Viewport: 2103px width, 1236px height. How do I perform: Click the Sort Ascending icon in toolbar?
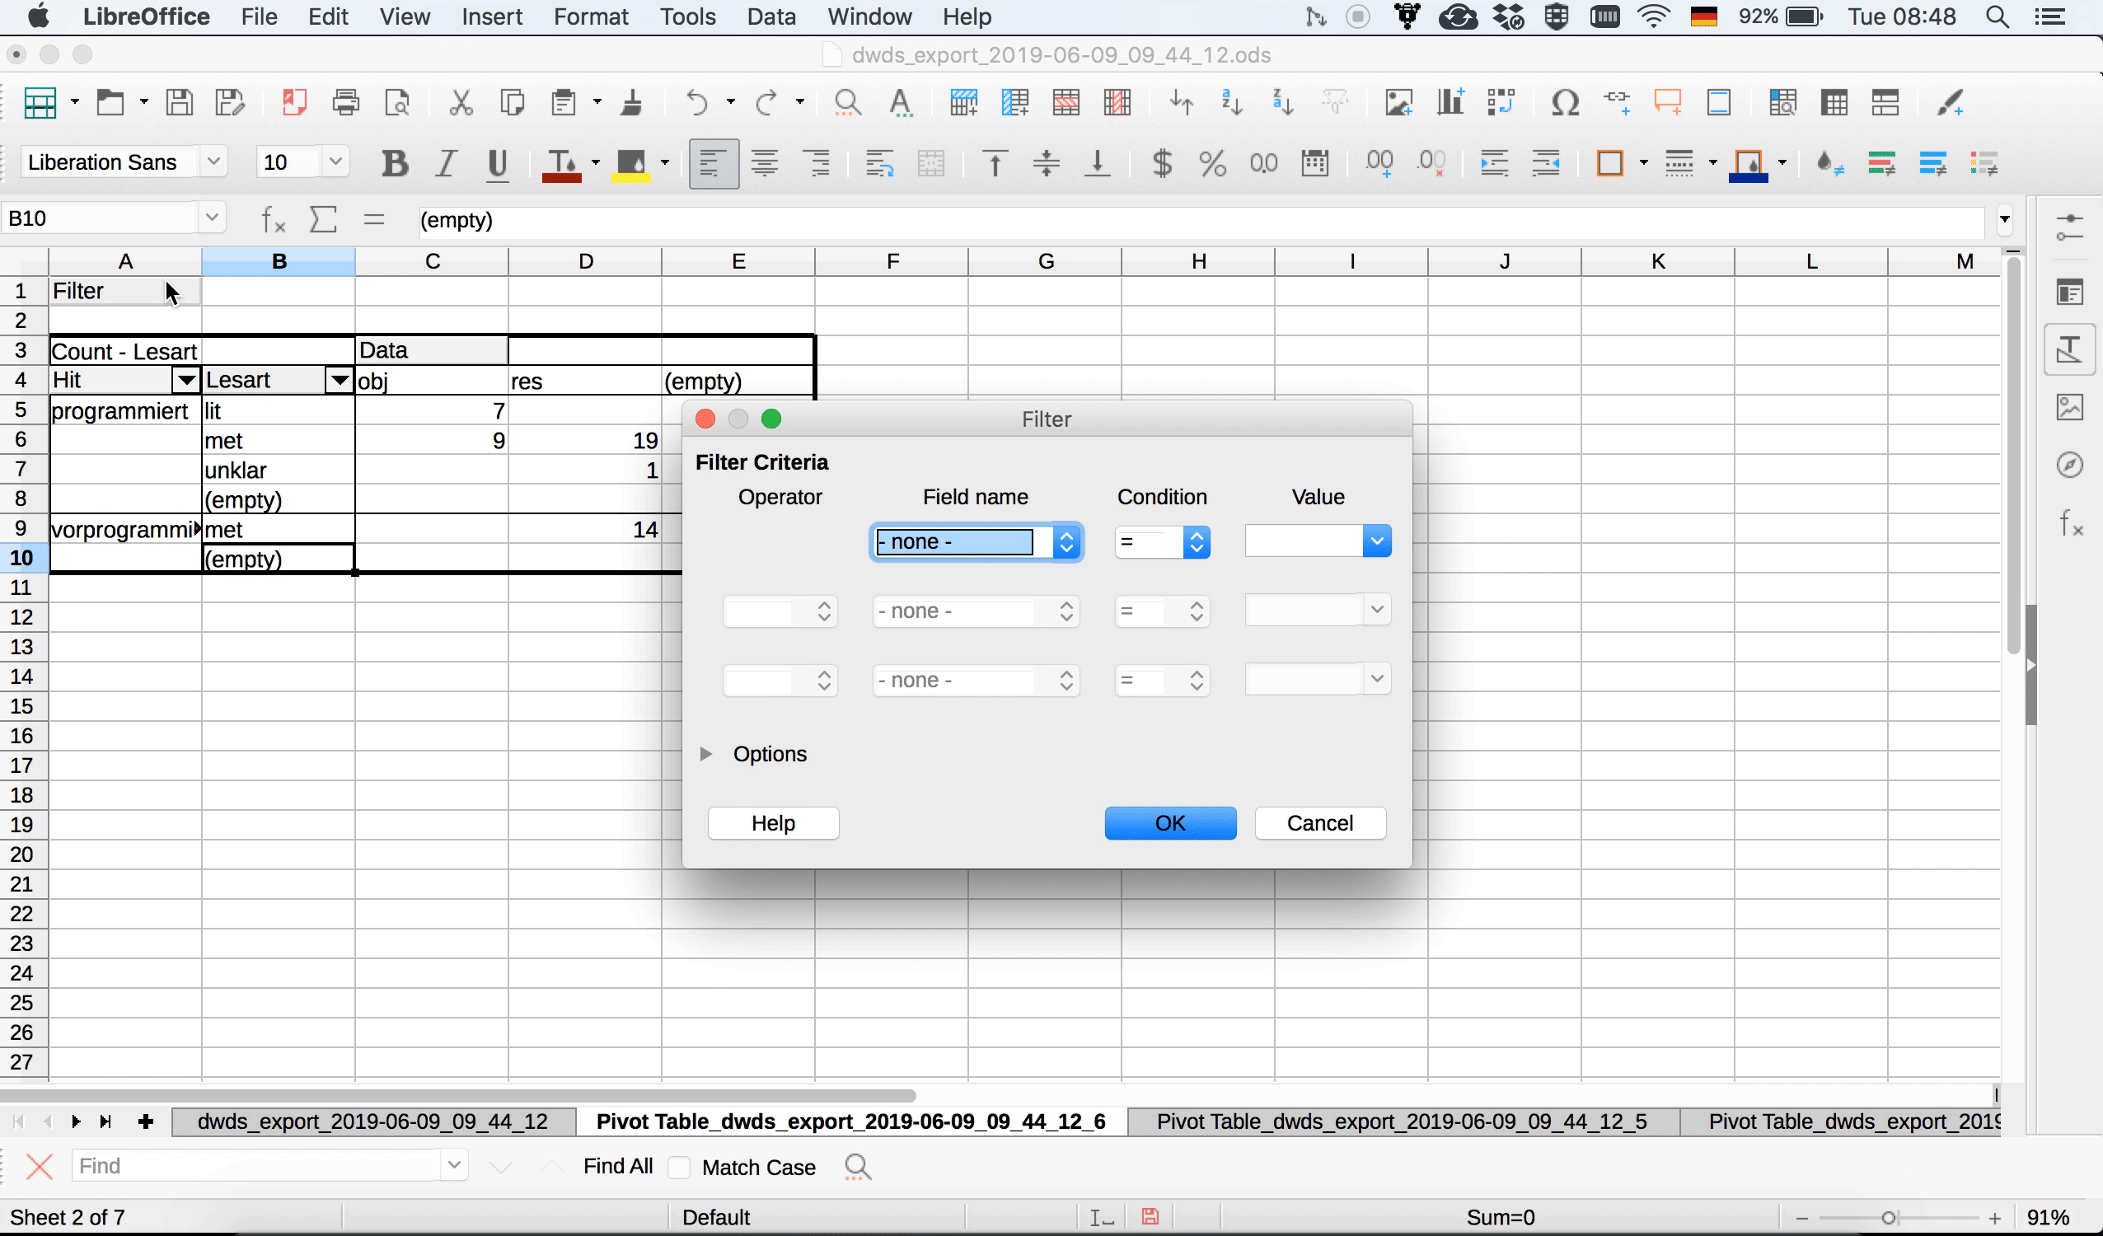click(x=1230, y=101)
